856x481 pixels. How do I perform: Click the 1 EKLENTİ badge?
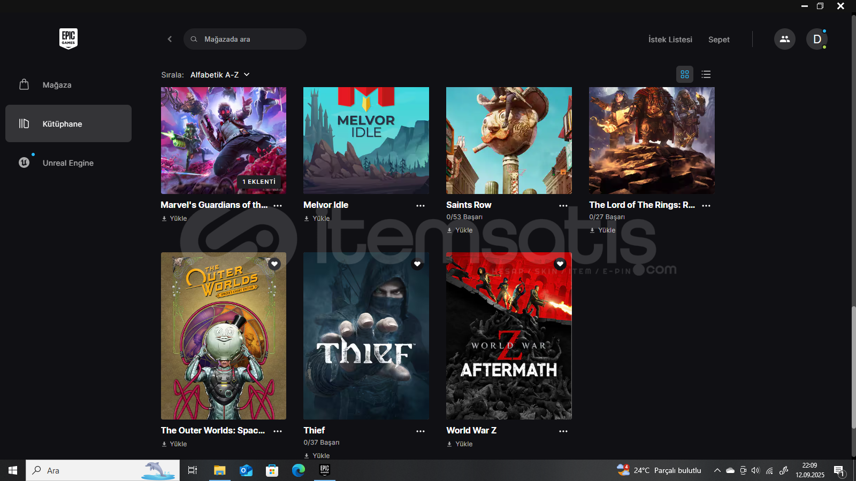click(259, 182)
